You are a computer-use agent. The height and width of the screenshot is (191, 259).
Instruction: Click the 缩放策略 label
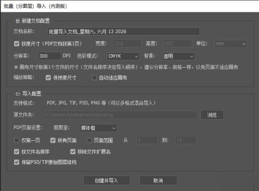[23, 77]
